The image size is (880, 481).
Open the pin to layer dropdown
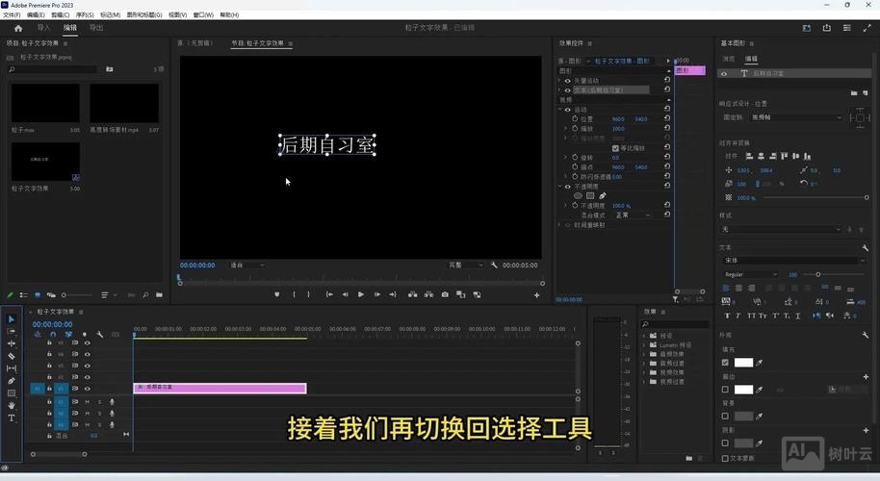(796, 117)
